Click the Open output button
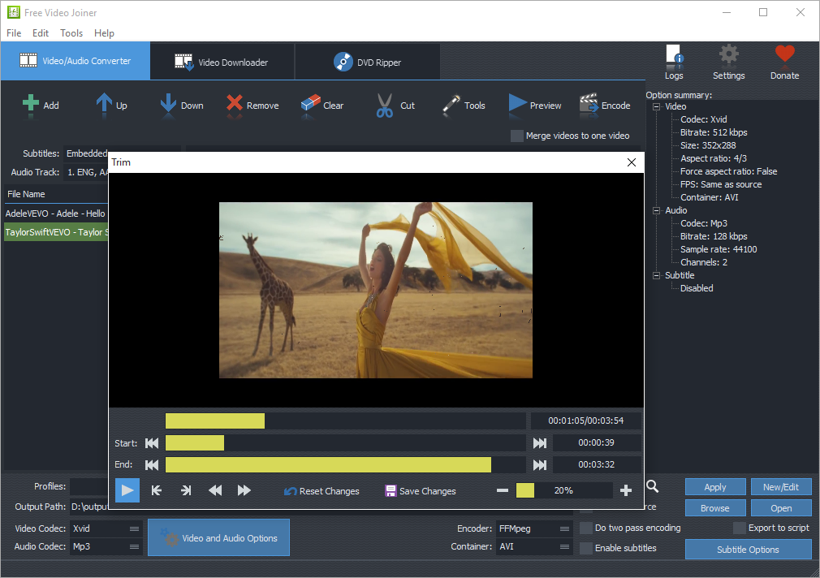 point(781,508)
